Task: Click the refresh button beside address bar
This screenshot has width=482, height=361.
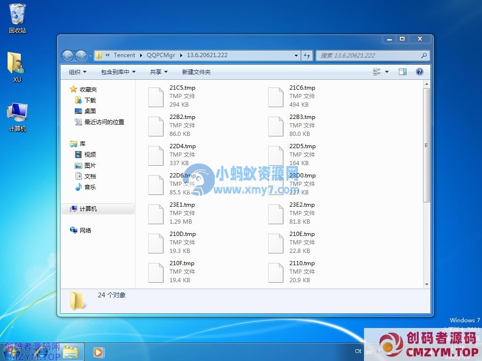Action: click(x=307, y=55)
